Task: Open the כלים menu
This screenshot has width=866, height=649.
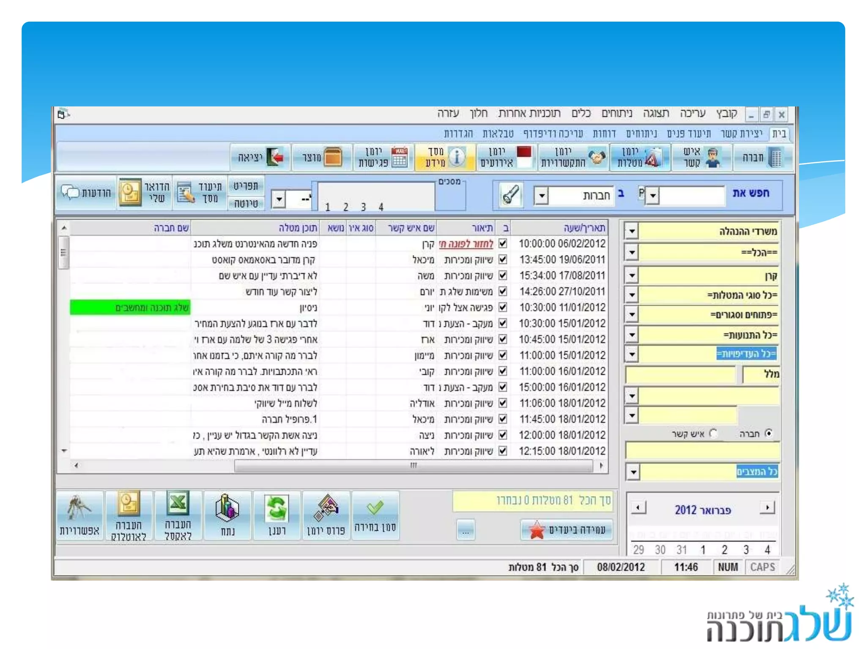Action: (x=581, y=113)
